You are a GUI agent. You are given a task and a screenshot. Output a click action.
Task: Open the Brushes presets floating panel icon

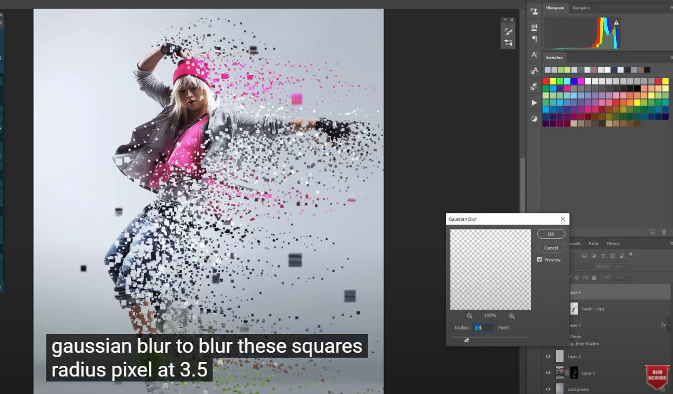[x=508, y=43]
